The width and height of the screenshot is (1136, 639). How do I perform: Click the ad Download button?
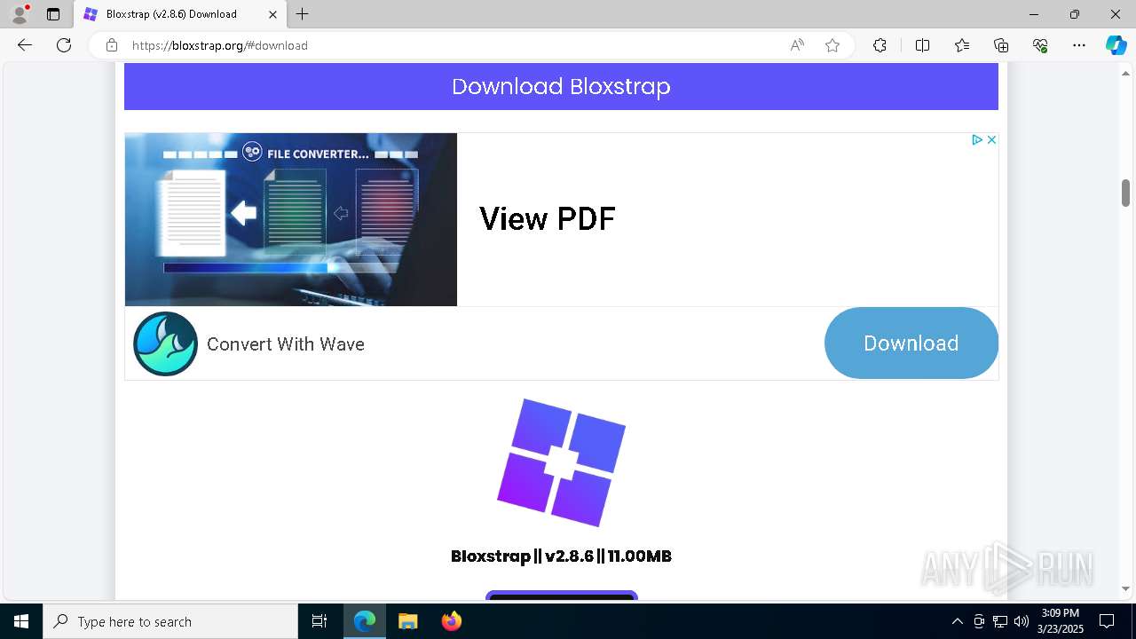[x=911, y=343]
